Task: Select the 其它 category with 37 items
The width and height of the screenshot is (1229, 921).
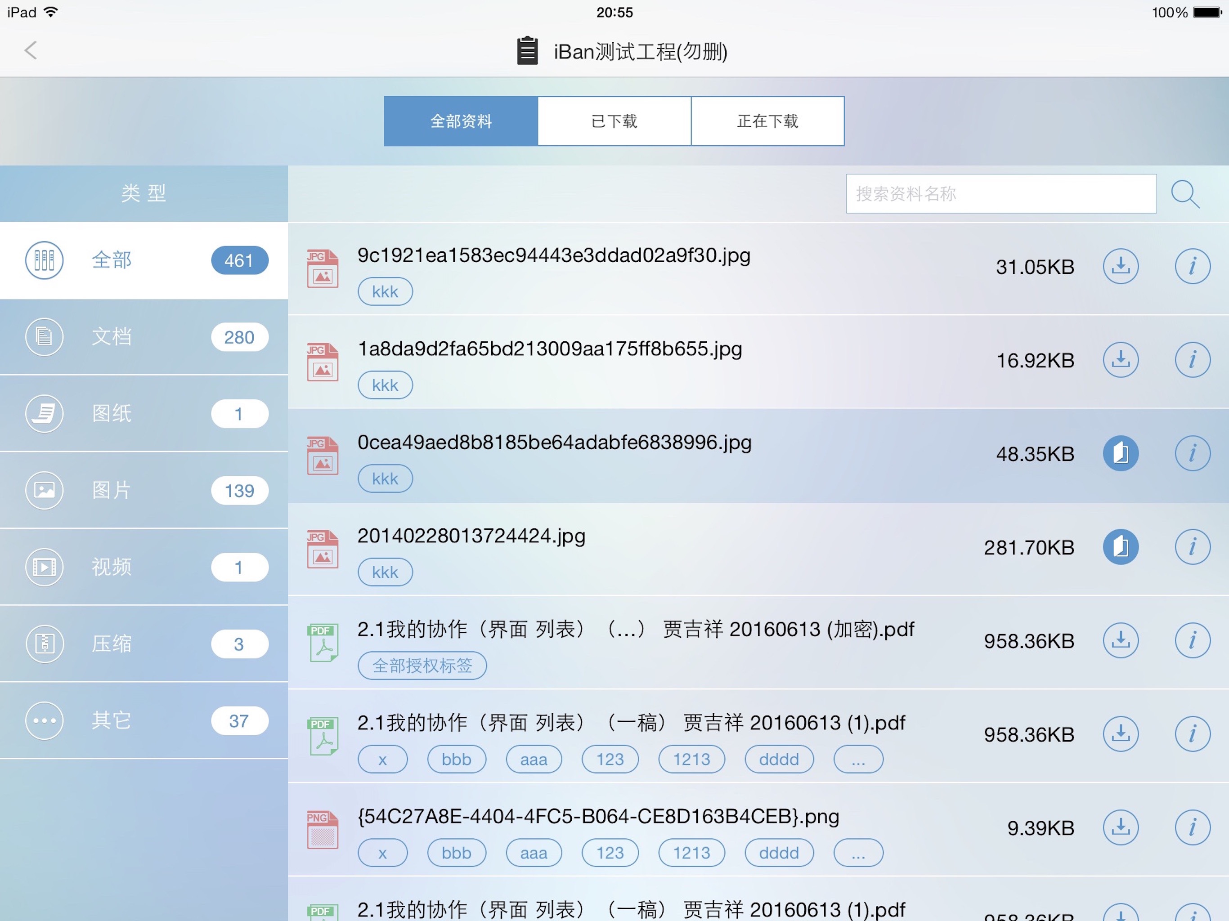Action: tap(144, 720)
